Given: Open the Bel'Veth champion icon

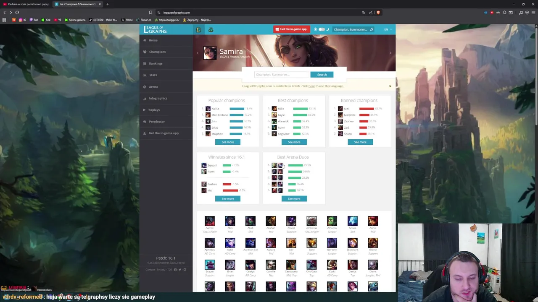Looking at the screenshot, I should coord(332,243).
